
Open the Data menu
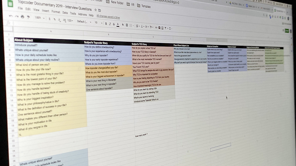point(65,13)
